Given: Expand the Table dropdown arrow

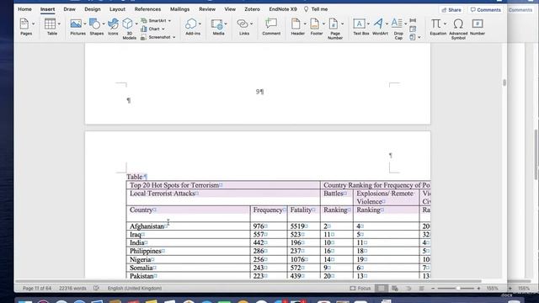Looking at the screenshot, I should (59, 24).
